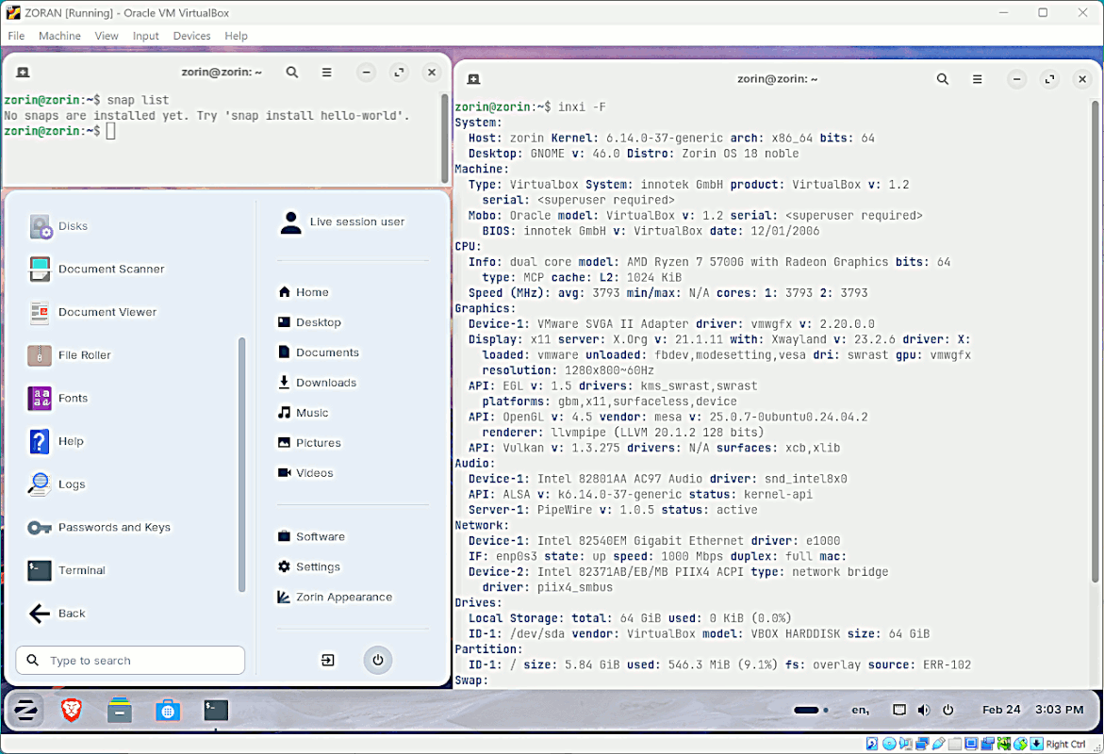
Task: Click VirtualBox display status icon
Action: point(971,744)
